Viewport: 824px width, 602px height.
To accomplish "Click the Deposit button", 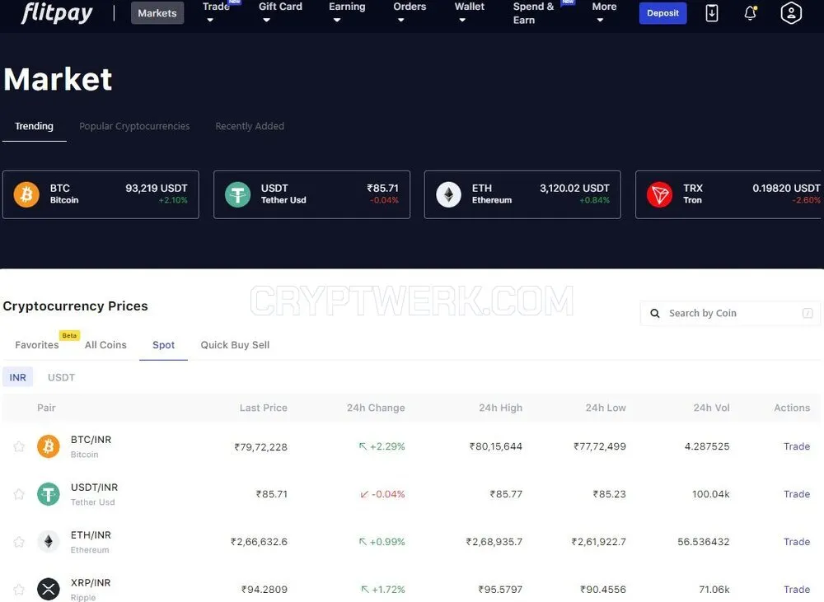I will point(662,13).
